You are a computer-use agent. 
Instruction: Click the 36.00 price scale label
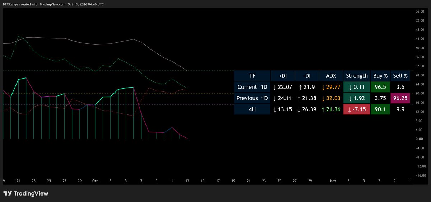pos(420,57)
